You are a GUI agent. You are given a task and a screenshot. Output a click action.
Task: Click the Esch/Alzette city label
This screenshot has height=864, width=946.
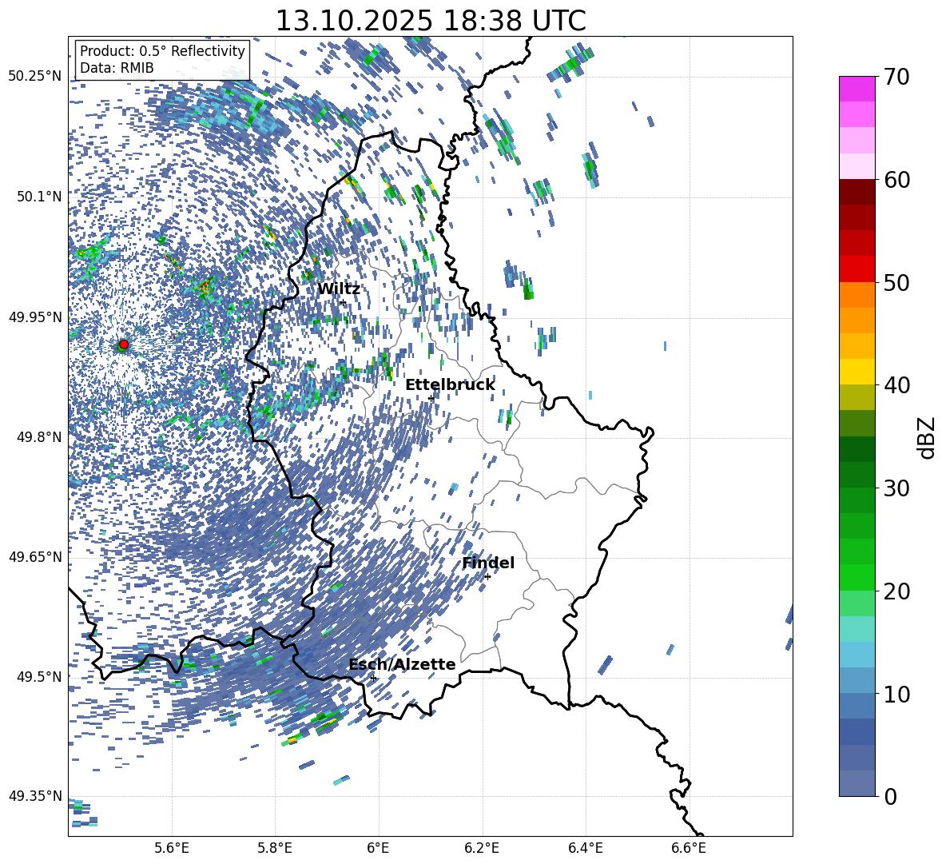(x=403, y=664)
